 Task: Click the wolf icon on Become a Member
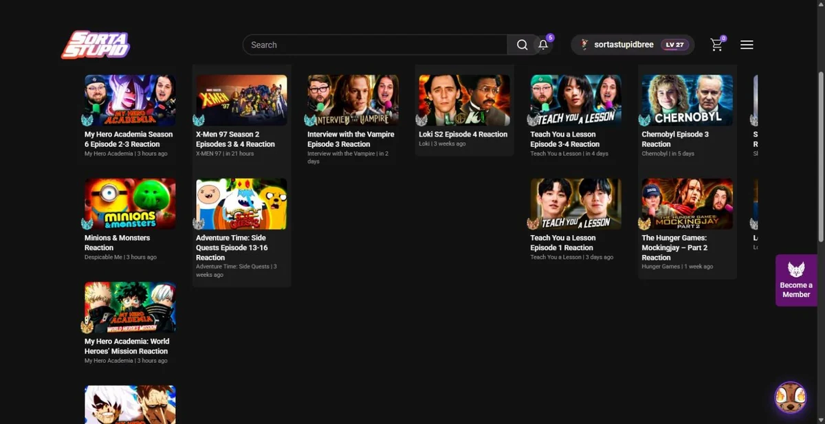(x=796, y=269)
